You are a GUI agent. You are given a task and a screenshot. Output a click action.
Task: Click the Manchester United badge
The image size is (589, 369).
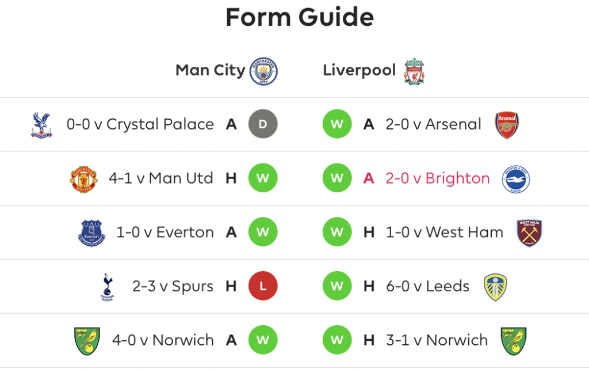pos(83,179)
